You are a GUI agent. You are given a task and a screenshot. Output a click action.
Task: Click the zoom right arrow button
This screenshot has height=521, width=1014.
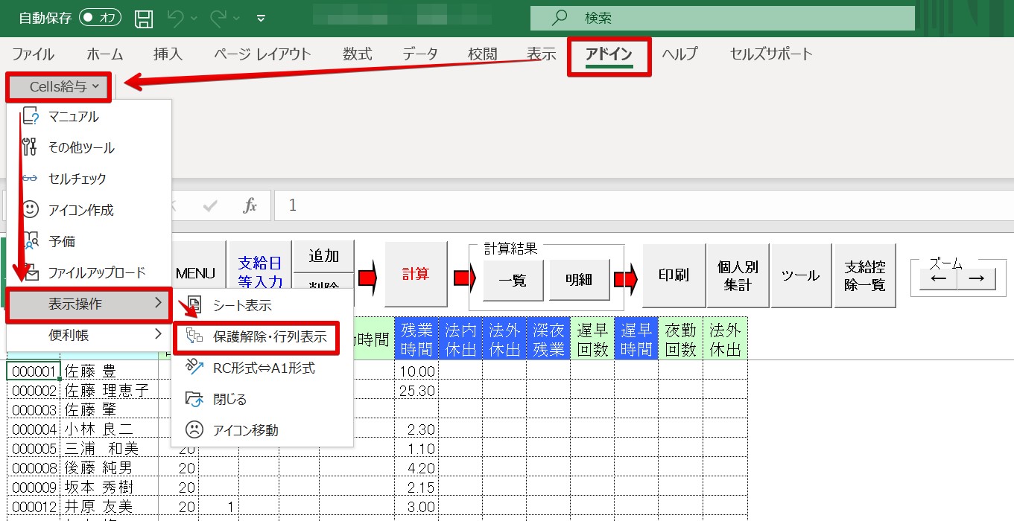tap(975, 278)
